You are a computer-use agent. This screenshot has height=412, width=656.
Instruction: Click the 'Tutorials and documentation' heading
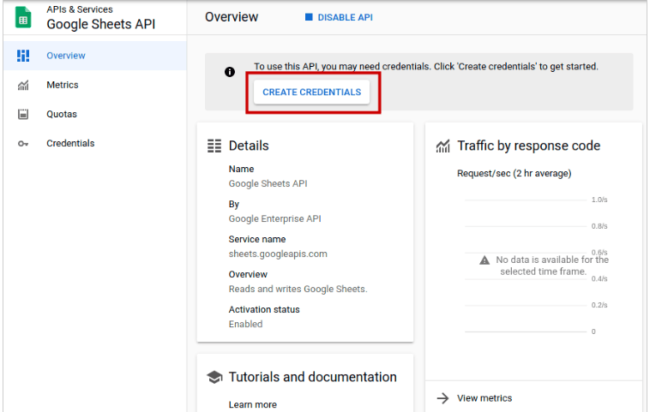(312, 377)
